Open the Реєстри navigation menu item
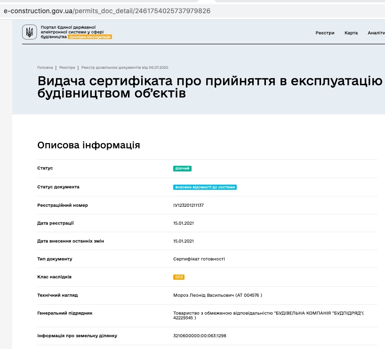 click(325, 33)
